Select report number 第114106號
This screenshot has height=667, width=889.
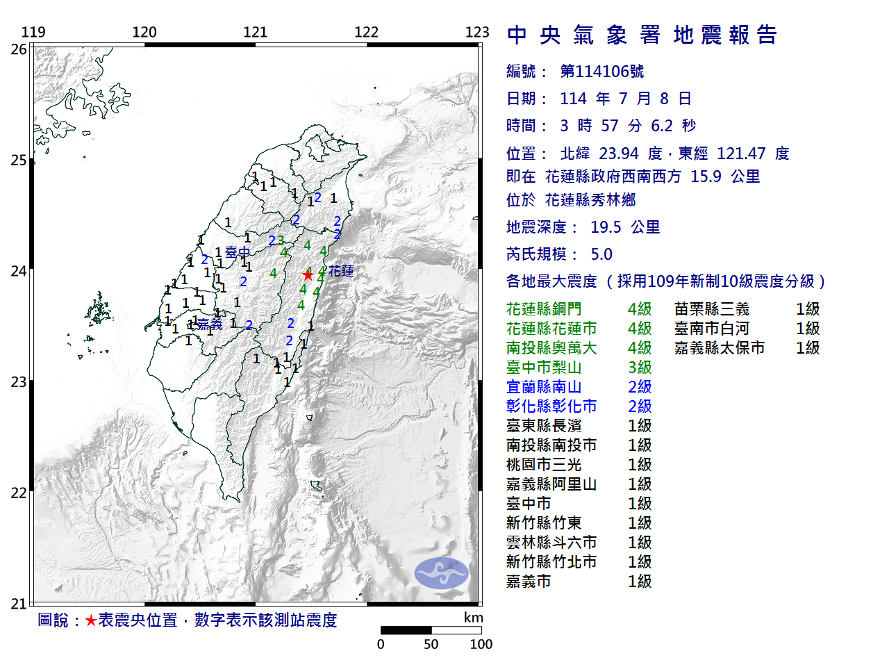coord(602,72)
